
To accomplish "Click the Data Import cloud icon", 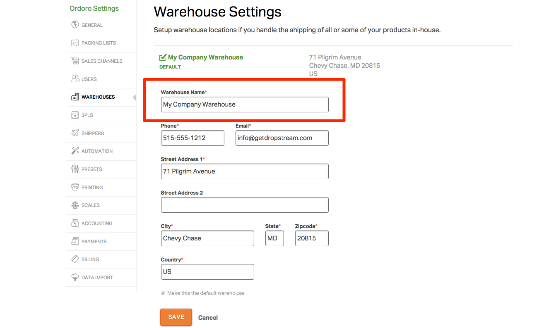I will (75, 277).
